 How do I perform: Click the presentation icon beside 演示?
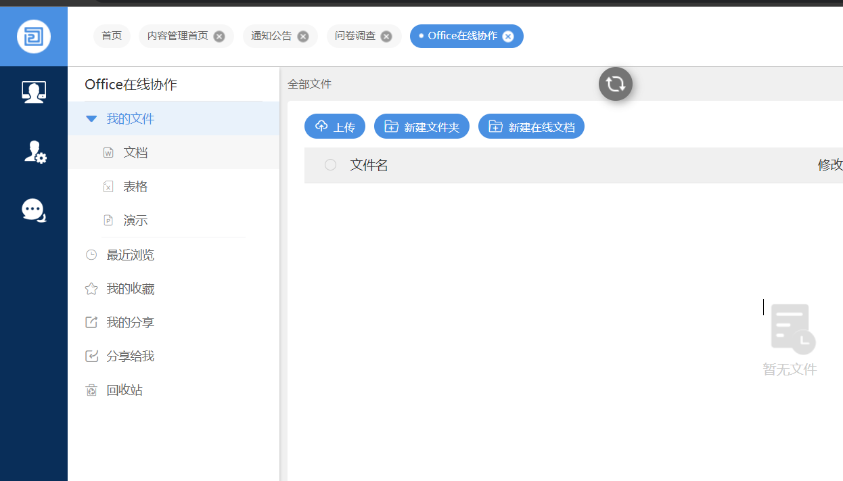point(108,221)
